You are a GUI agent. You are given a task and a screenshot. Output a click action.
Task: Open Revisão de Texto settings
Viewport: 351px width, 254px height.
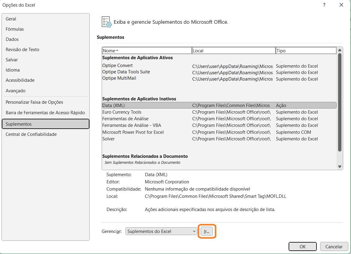pyautogui.click(x=45, y=50)
